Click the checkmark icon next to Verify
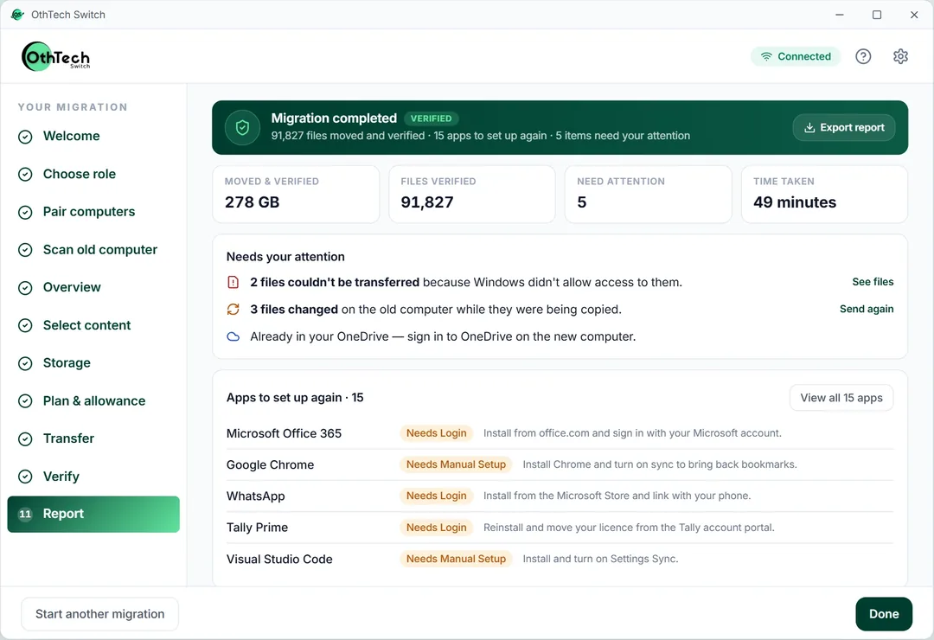The height and width of the screenshot is (640, 934). 25,477
